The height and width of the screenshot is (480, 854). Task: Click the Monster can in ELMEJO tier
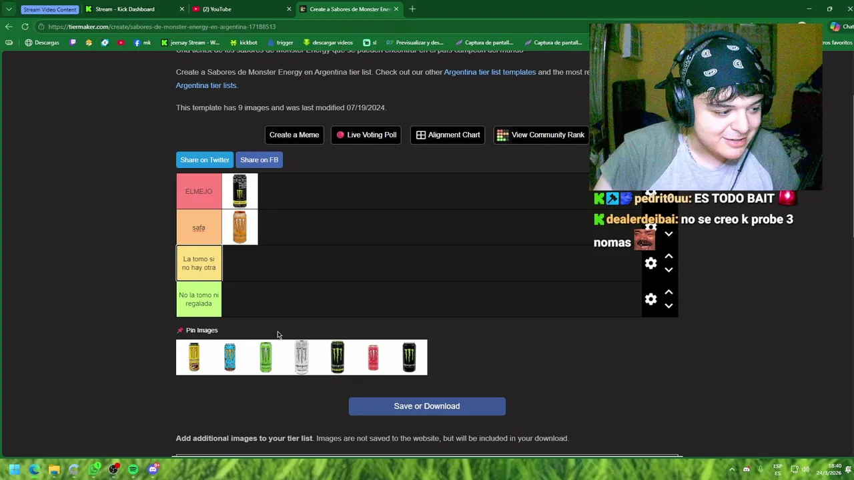240,191
